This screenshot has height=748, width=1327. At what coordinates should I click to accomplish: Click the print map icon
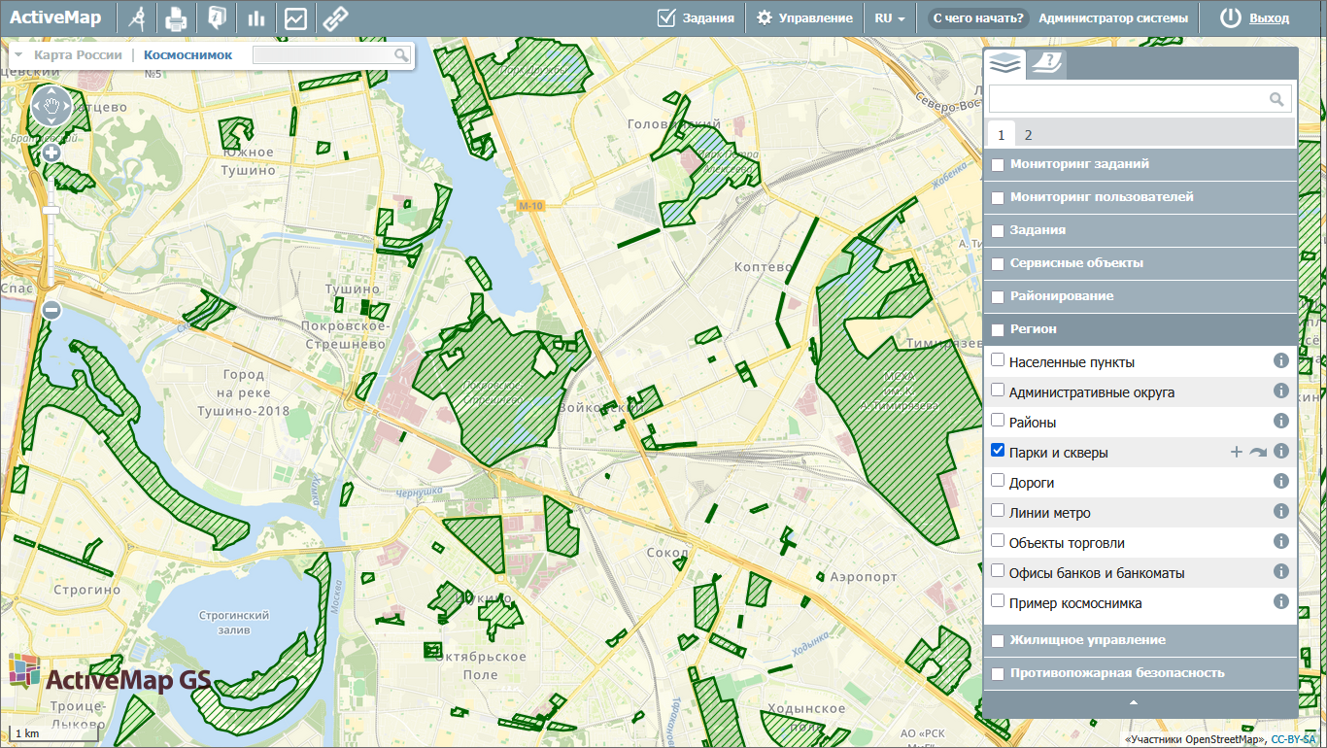coord(176,18)
